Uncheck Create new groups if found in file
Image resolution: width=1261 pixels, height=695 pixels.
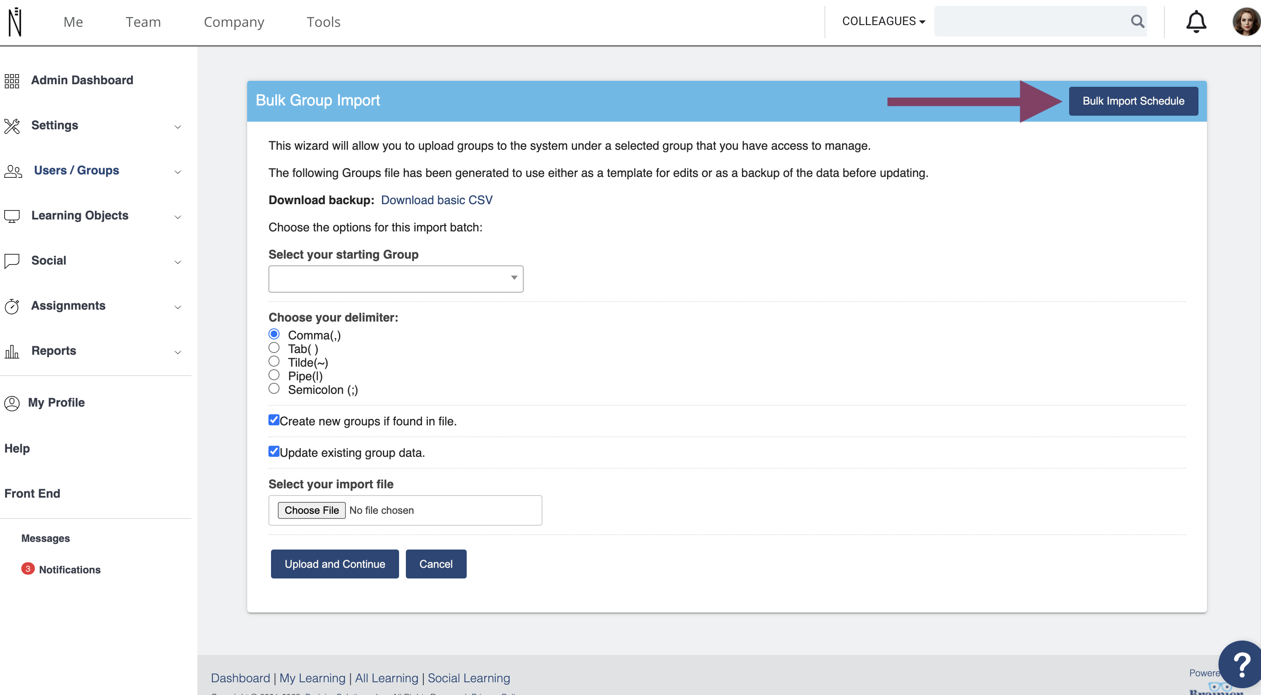[274, 420]
